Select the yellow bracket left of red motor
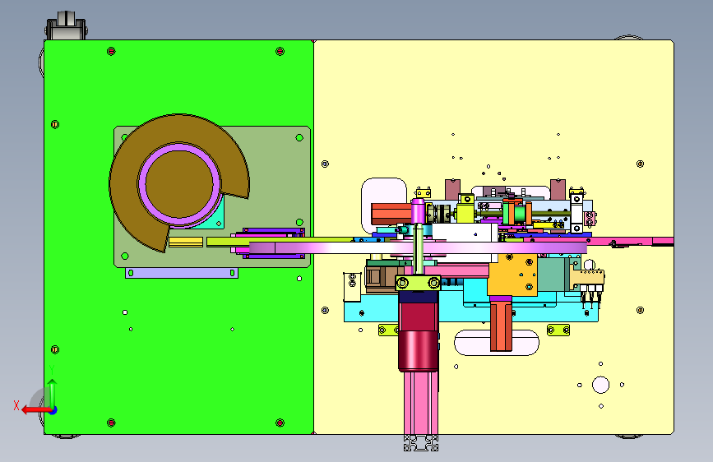Image resolution: width=713 pixels, height=462 pixels. [x=387, y=330]
